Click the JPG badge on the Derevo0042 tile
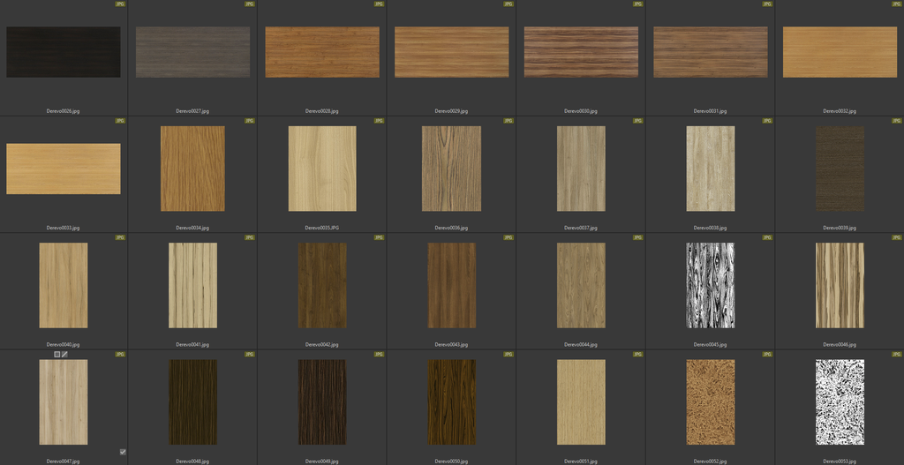Viewport: 904px width, 465px height. (379, 237)
